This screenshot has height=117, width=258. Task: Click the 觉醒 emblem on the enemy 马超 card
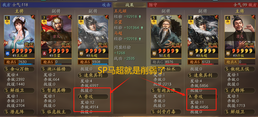(213, 45)
